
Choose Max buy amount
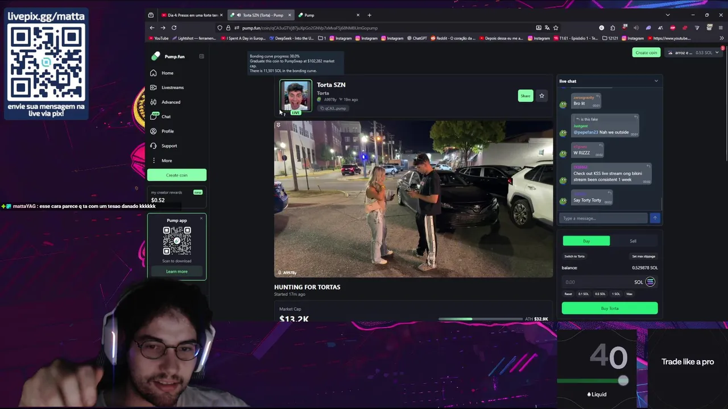tap(630, 294)
